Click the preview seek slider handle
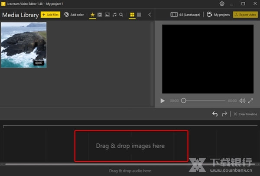This screenshot has height=176, width=260. click(184, 101)
